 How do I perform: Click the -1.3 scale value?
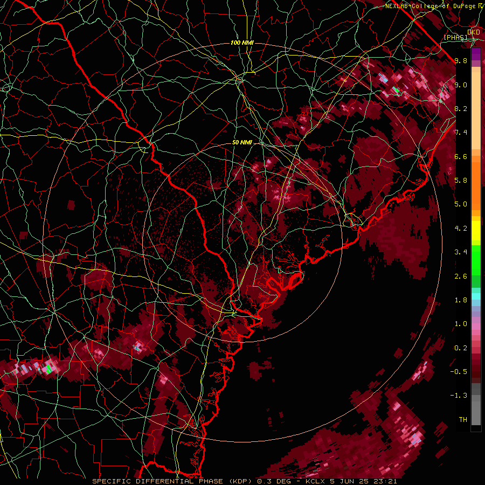(x=459, y=396)
